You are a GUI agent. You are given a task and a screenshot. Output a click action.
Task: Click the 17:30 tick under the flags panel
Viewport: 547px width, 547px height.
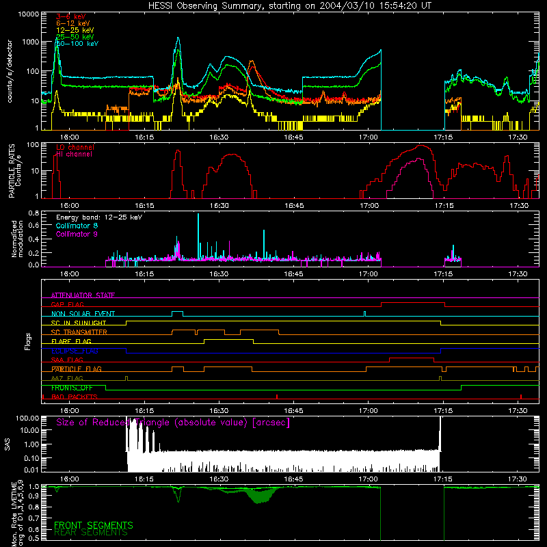(518, 411)
